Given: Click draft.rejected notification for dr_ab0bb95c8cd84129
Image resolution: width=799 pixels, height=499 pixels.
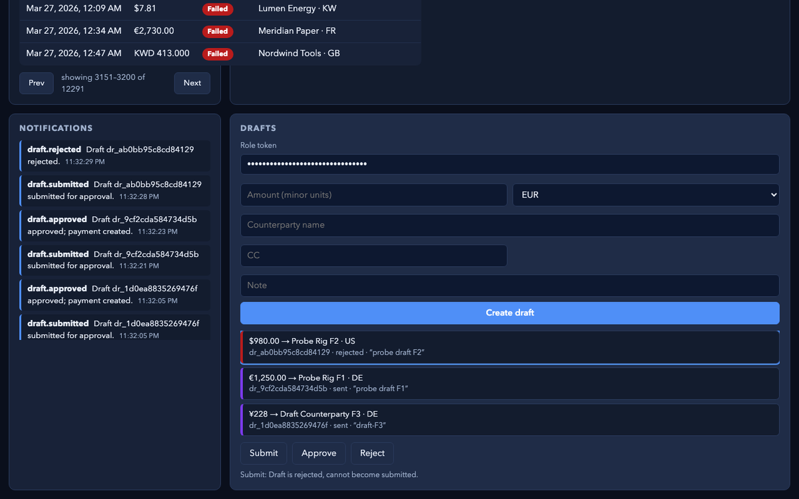Looking at the screenshot, I should [115, 156].
